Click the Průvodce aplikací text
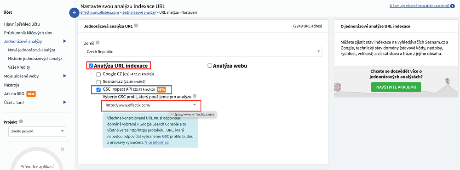The image size is (460, 170). (x=37, y=167)
